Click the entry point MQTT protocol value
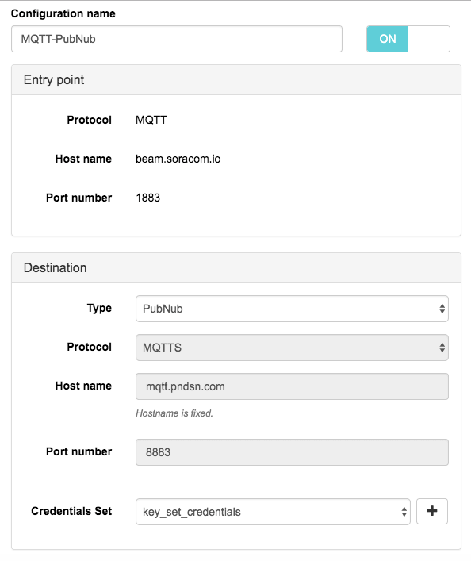471x561 pixels. [x=151, y=120]
